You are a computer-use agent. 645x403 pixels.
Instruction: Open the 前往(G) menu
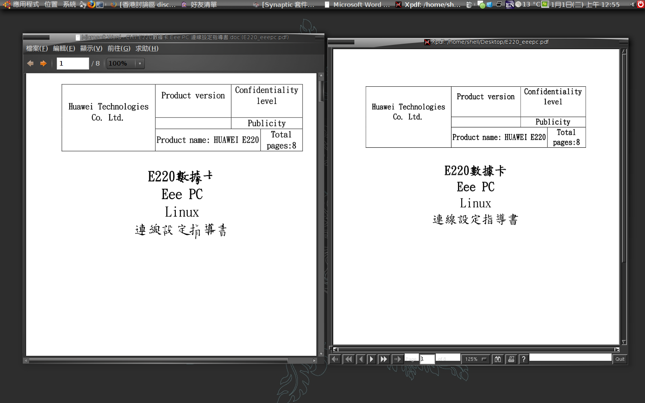(119, 48)
